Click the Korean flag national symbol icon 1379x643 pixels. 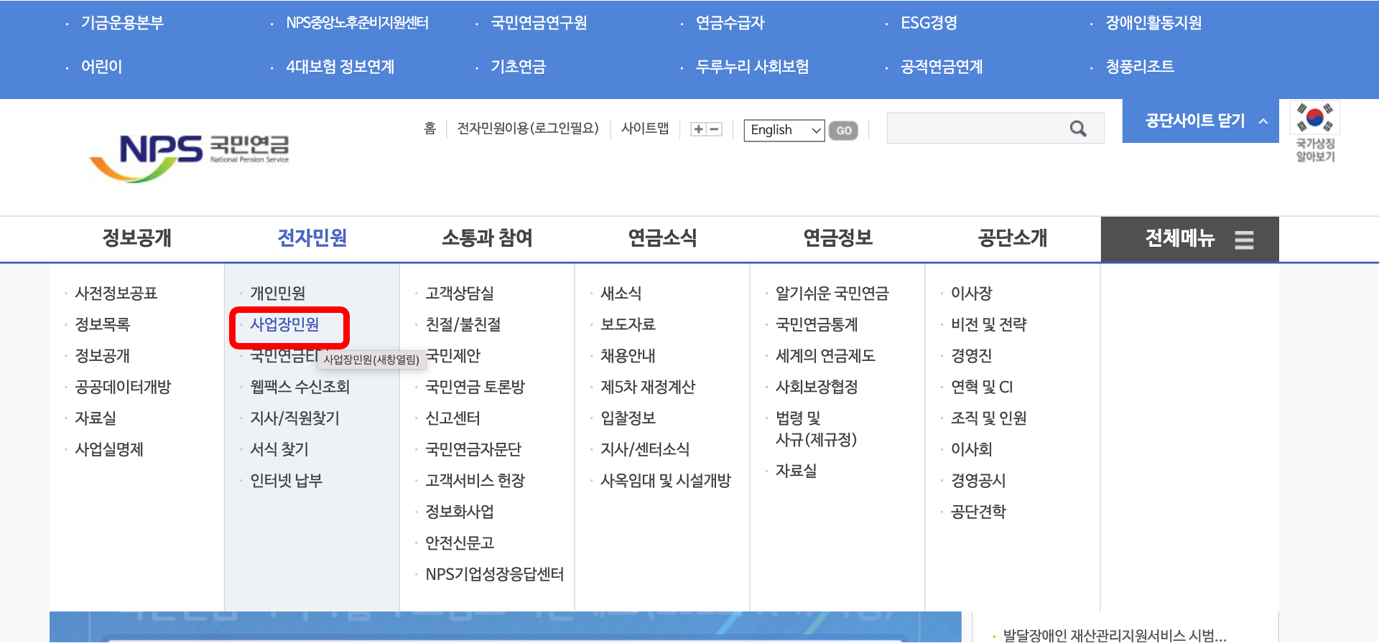click(1315, 117)
